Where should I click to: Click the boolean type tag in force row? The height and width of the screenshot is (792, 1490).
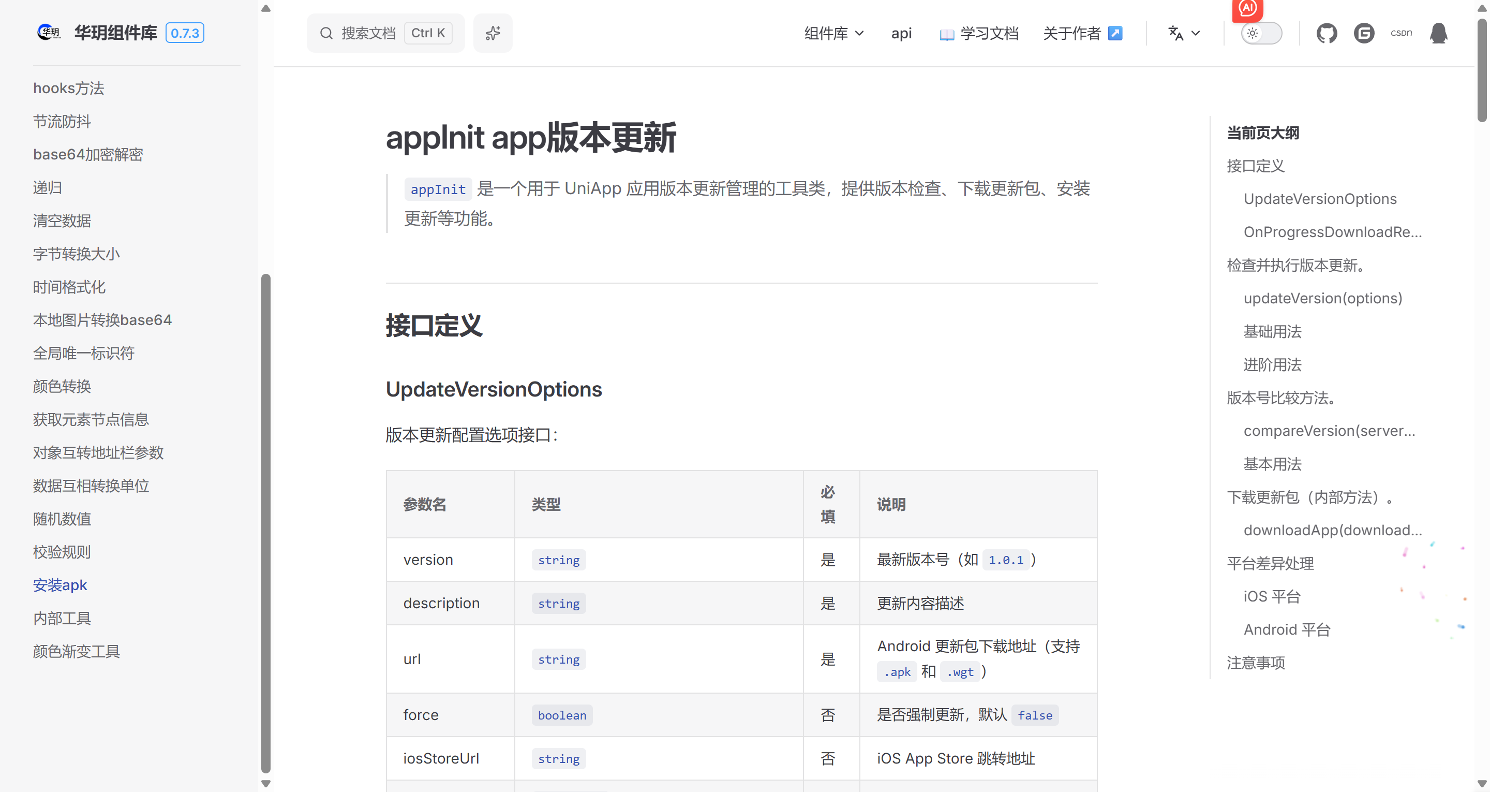click(562, 715)
